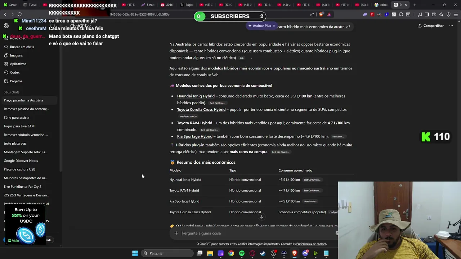
Task: Click the News.com source chip after Kia Sportage
Action: (338, 137)
